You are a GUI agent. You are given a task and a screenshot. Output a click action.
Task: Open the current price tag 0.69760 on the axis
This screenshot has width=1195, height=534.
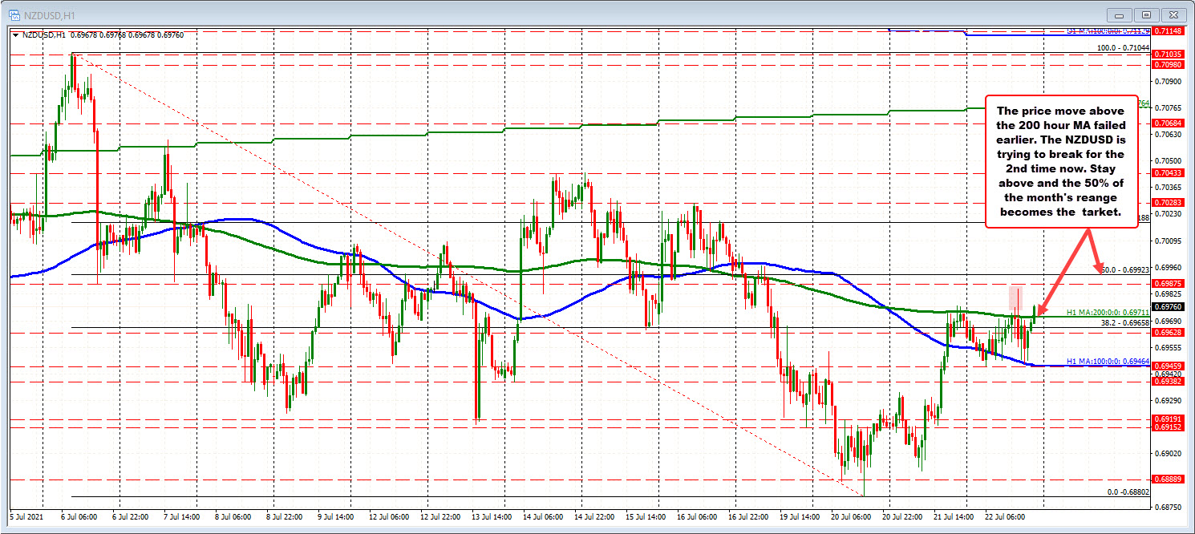[1168, 305]
